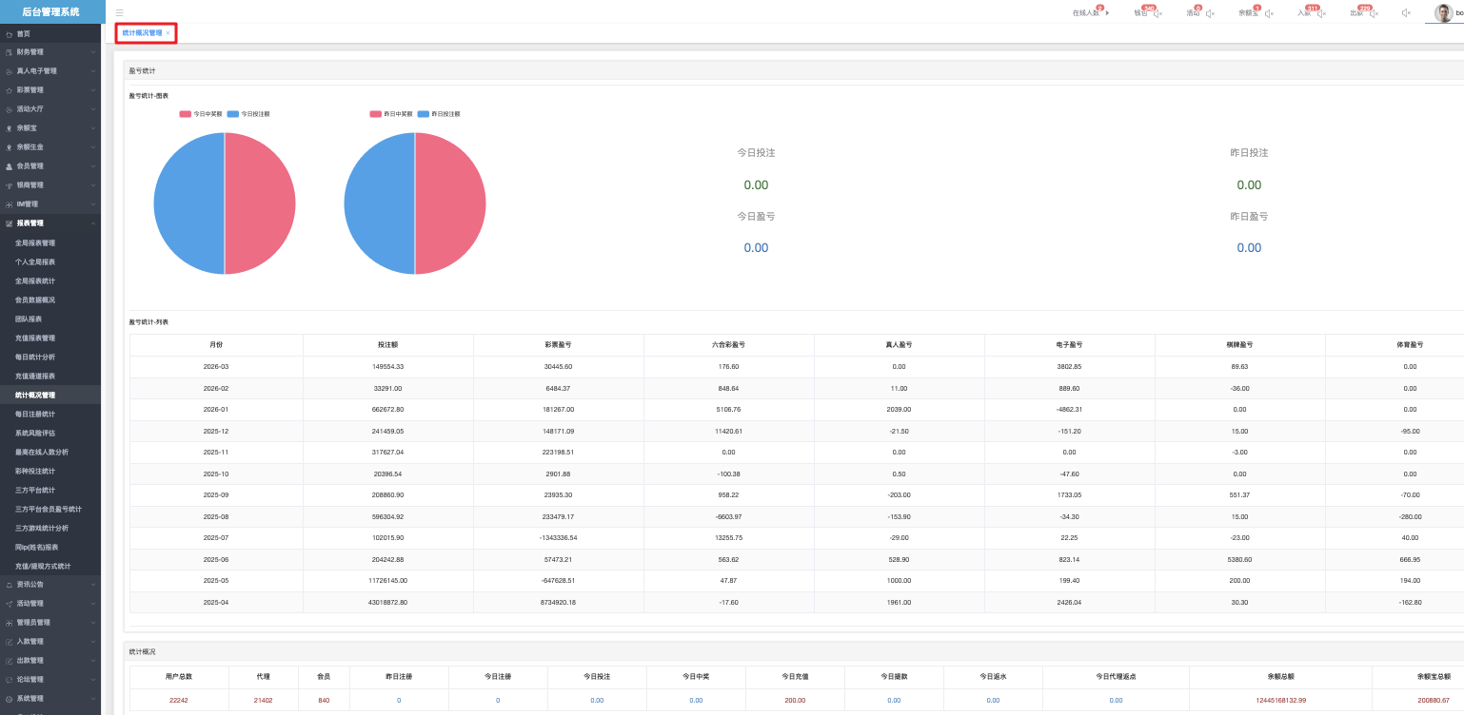
Task: Close the 统计概况管理 tab
Action: click(x=168, y=33)
